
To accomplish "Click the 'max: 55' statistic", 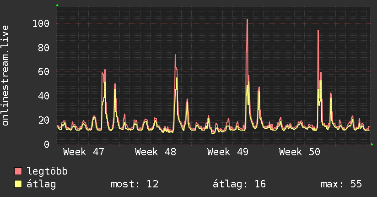I will coord(341,184).
